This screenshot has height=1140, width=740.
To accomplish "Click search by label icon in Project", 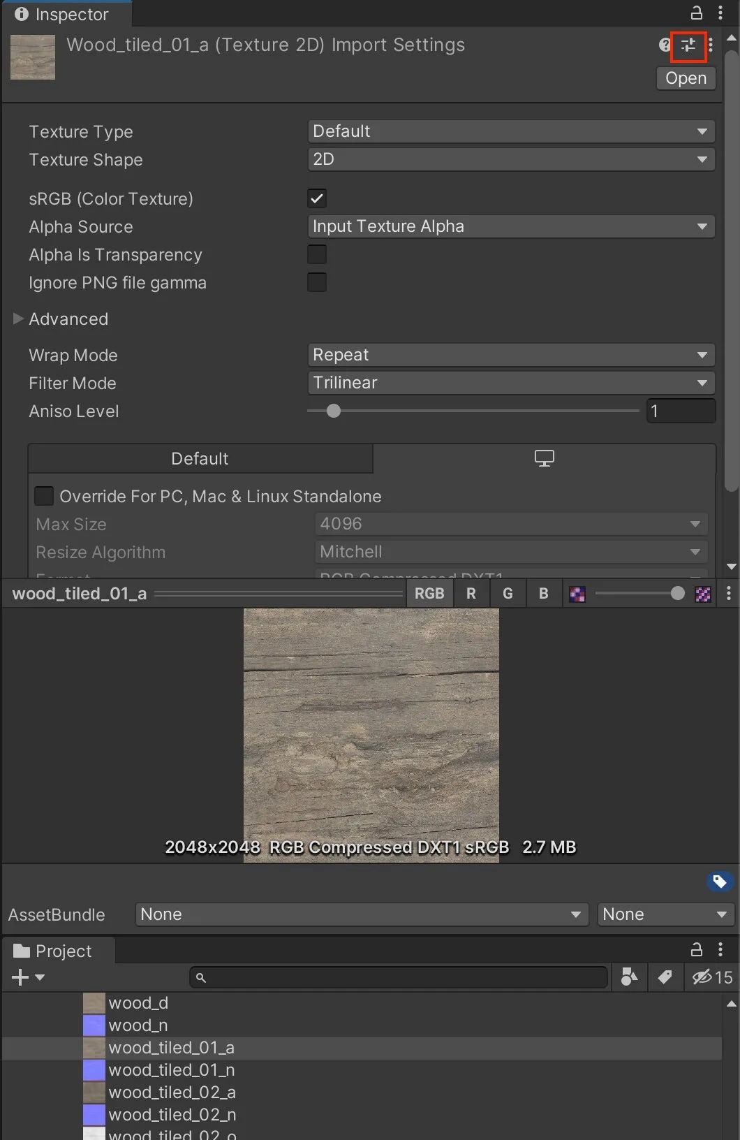I will pos(665,977).
